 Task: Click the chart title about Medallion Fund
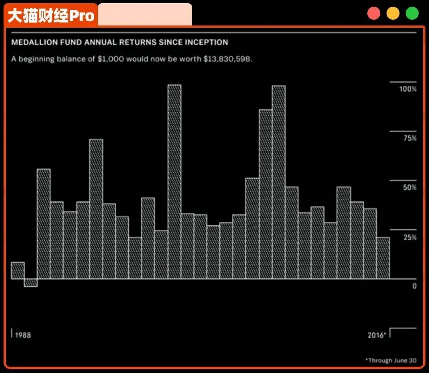pos(119,42)
